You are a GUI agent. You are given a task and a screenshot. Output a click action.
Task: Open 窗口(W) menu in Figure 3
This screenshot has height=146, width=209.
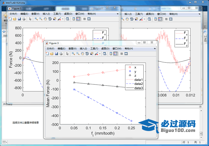tap(117, 48)
